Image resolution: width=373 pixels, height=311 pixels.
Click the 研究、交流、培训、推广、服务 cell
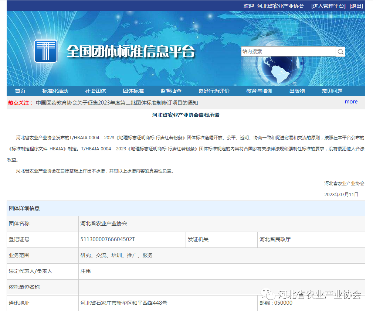tap(221, 255)
